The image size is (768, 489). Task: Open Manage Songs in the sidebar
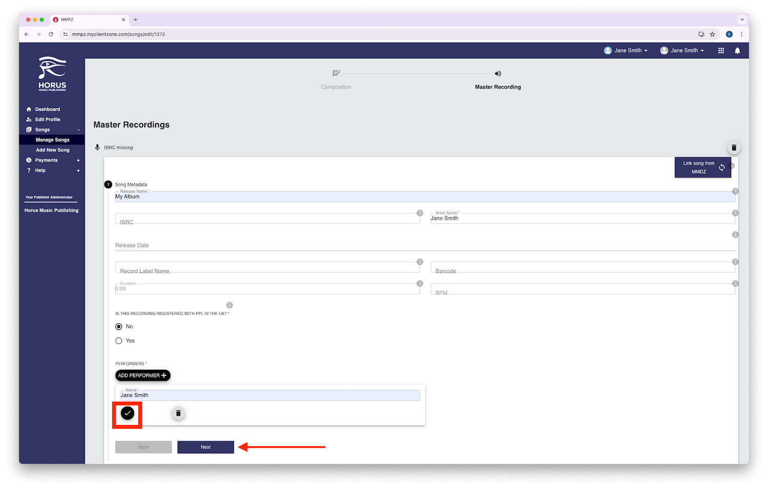[52, 140]
